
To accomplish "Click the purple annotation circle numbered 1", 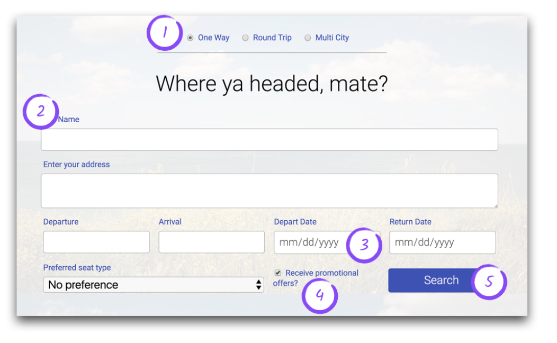I will pos(165,33).
